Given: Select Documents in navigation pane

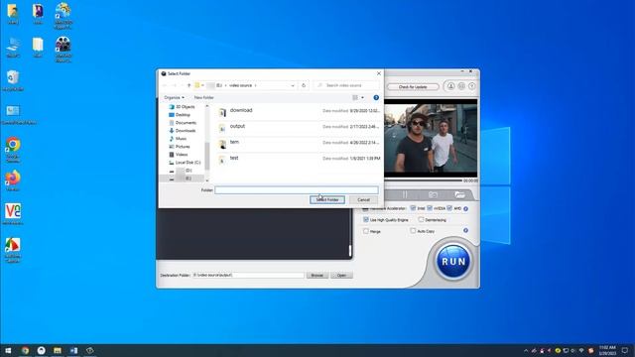Looking at the screenshot, I should 186,123.
